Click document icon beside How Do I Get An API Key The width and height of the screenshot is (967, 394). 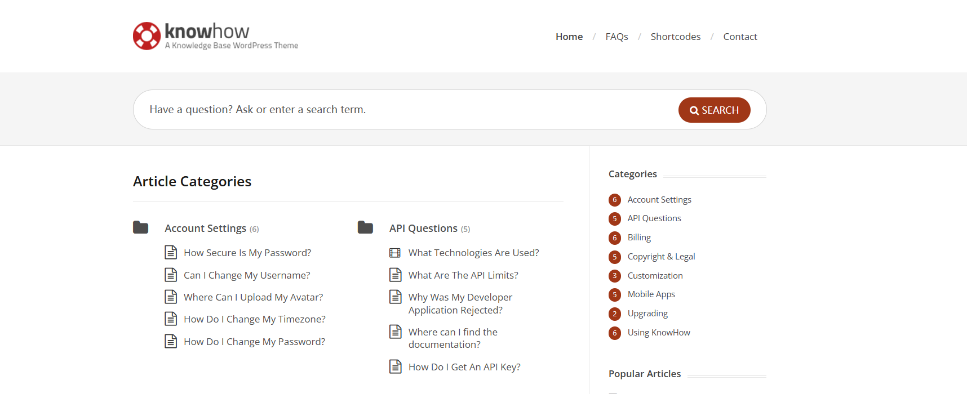tap(396, 366)
